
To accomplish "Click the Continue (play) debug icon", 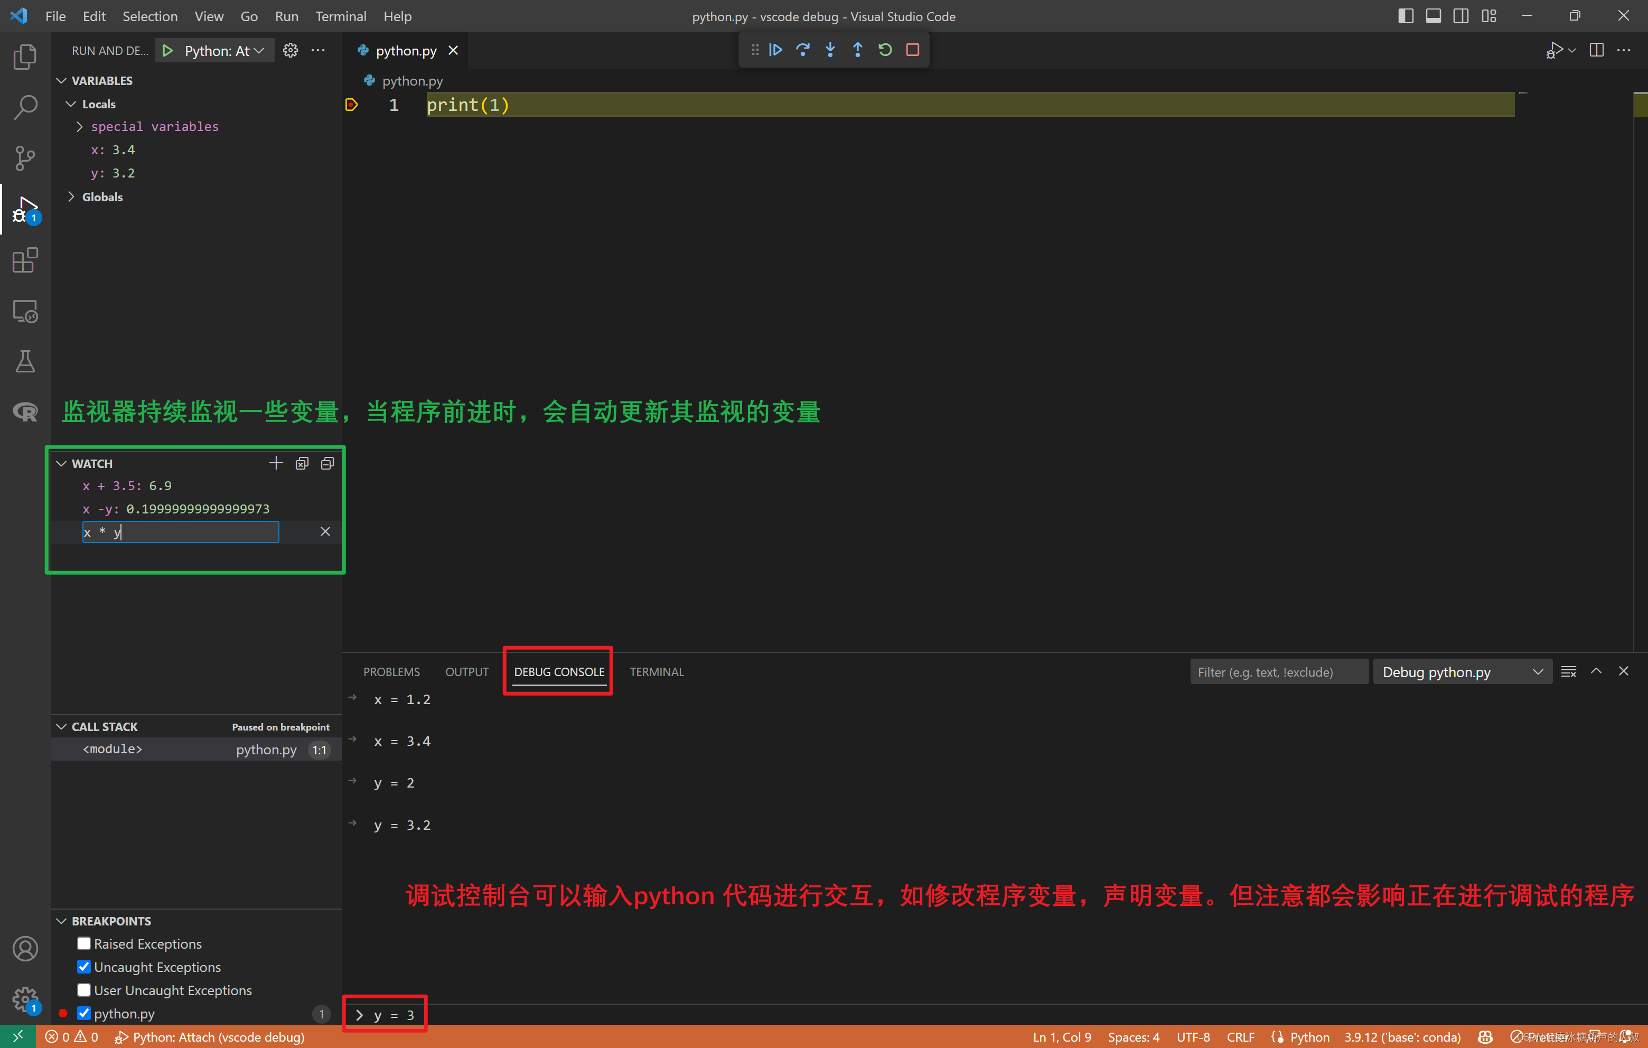I will pyautogui.click(x=779, y=49).
